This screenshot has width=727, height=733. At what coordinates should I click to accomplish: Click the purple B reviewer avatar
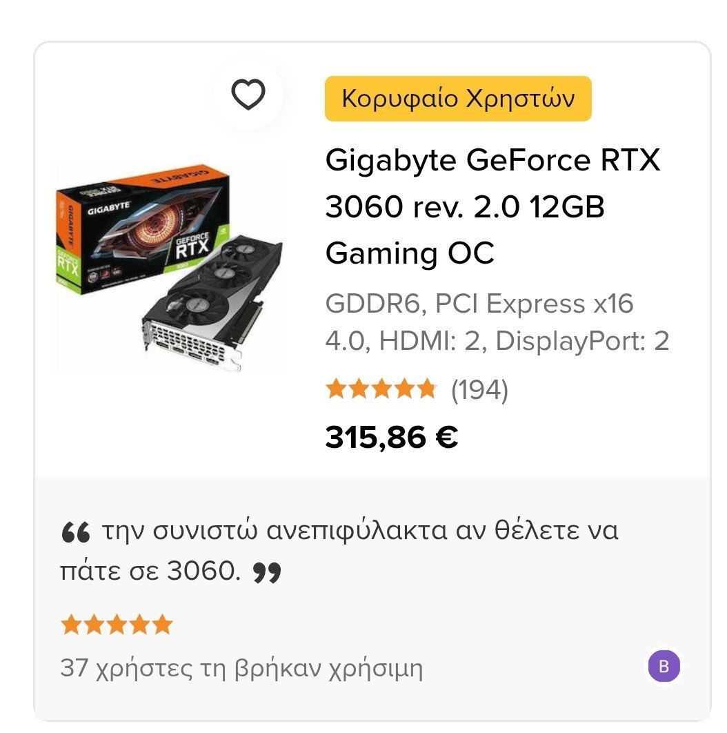pyautogui.click(x=664, y=665)
